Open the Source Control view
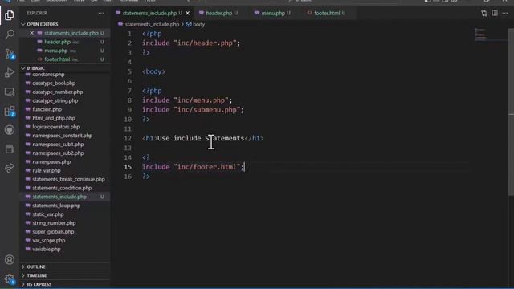 pyautogui.click(x=10, y=54)
